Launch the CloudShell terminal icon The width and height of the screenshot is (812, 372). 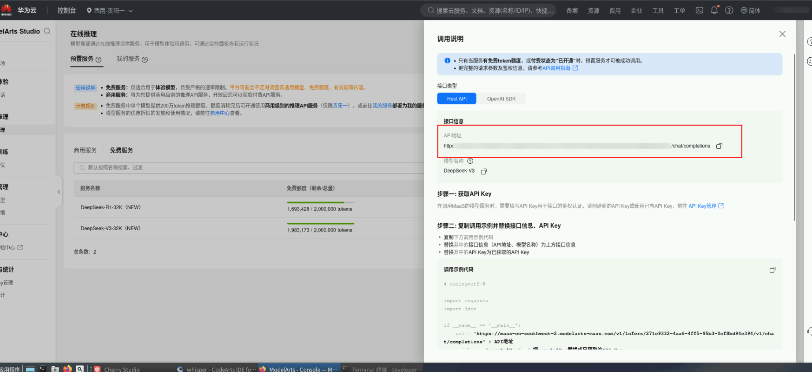[x=699, y=10]
